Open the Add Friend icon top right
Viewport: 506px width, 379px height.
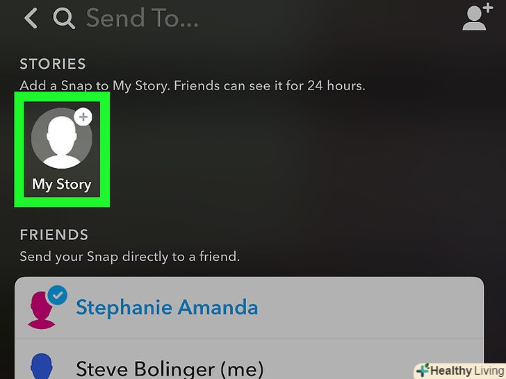478,17
